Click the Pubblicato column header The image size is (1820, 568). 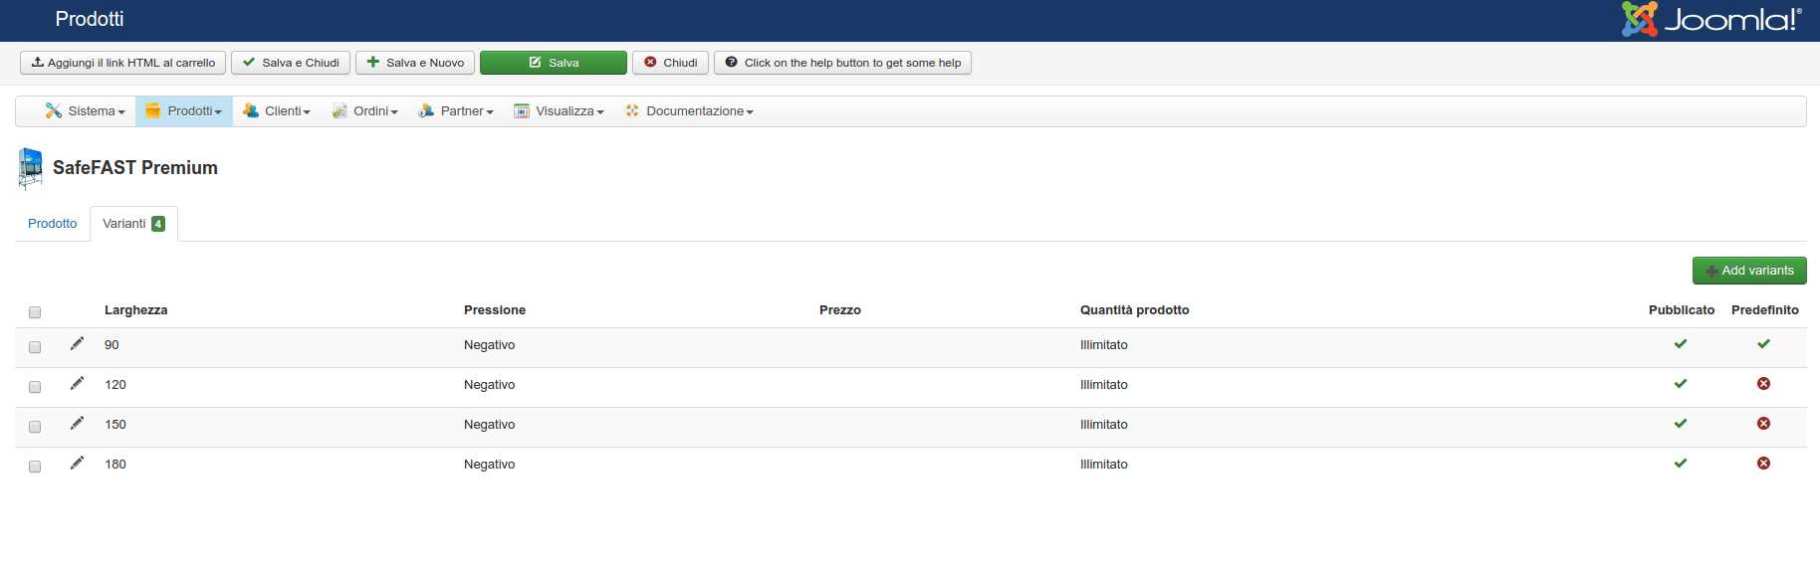coord(1682,310)
